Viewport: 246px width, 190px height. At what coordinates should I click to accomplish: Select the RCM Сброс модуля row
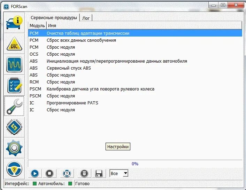pos(135,82)
